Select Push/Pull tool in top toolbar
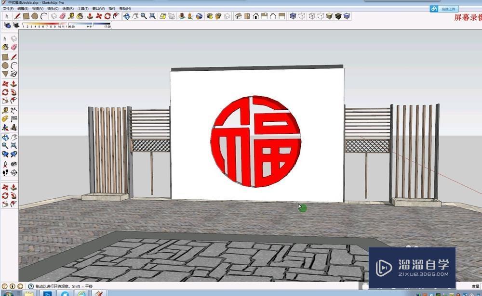The height and width of the screenshot is (296, 482). coord(90,16)
